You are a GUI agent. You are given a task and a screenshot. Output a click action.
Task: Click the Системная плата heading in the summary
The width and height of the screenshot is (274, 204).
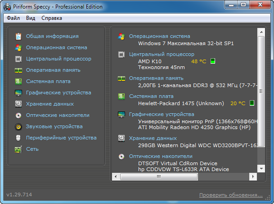click(x=151, y=97)
